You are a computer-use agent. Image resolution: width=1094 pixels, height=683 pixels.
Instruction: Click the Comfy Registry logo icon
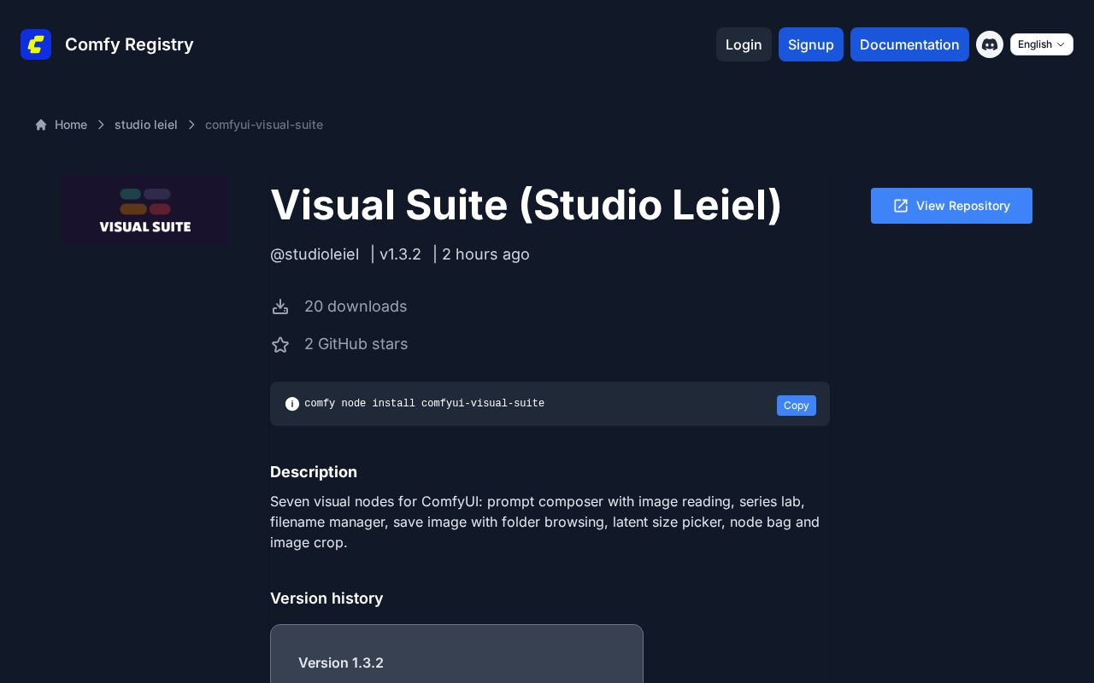[x=36, y=44]
